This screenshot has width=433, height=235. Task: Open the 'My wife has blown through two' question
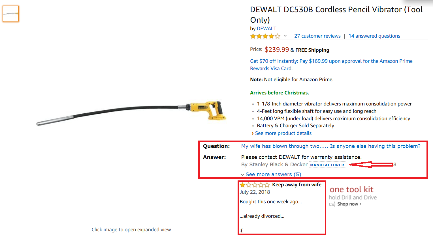(x=330, y=146)
